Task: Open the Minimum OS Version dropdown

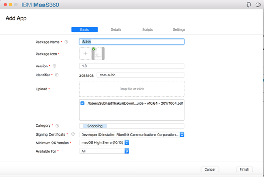Action: pyautogui.click(x=104, y=143)
